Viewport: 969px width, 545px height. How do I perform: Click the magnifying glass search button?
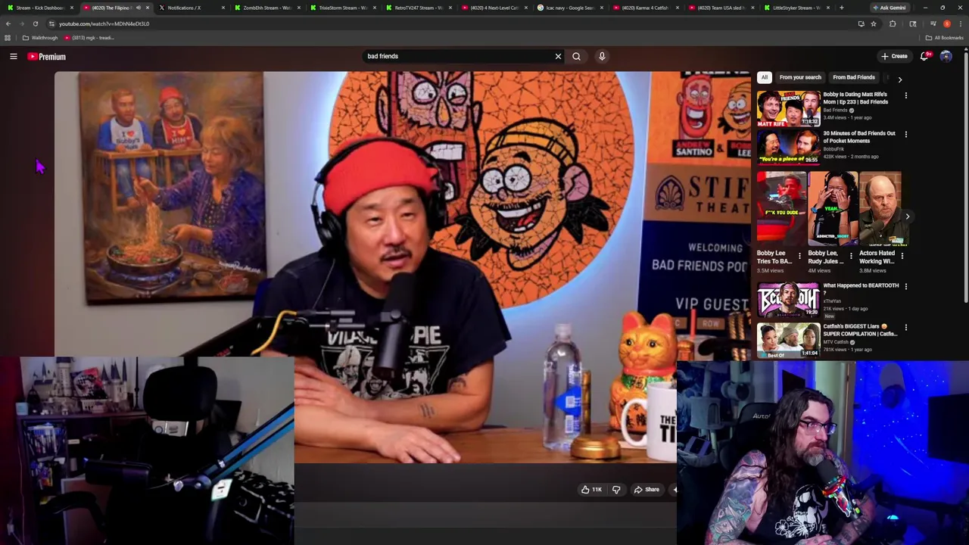coord(576,56)
